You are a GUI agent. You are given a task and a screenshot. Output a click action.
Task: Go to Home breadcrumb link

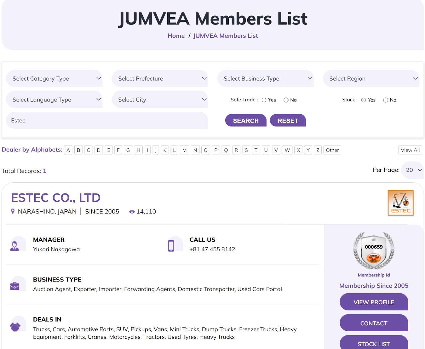coord(176,36)
